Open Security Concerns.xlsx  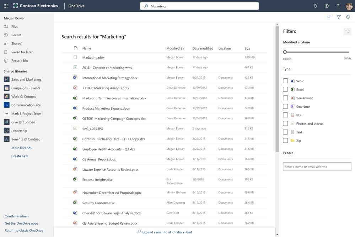(98, 203)
